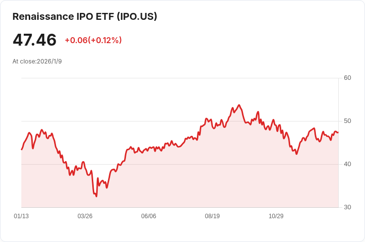Click the line's leftmost start point
This screenshot has width=365, height=242.
point(22,149)
